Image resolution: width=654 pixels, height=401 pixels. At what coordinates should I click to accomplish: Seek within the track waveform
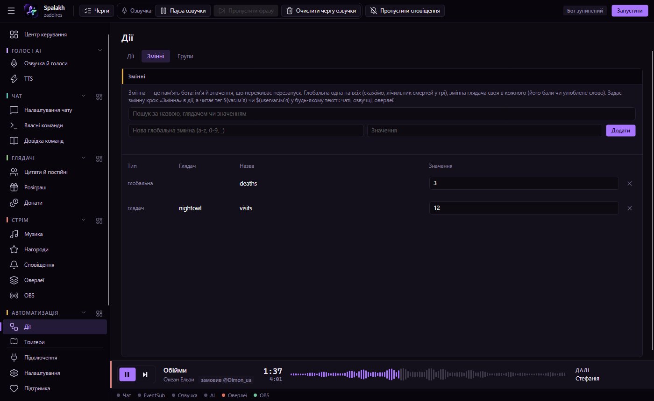coord(428,374)
